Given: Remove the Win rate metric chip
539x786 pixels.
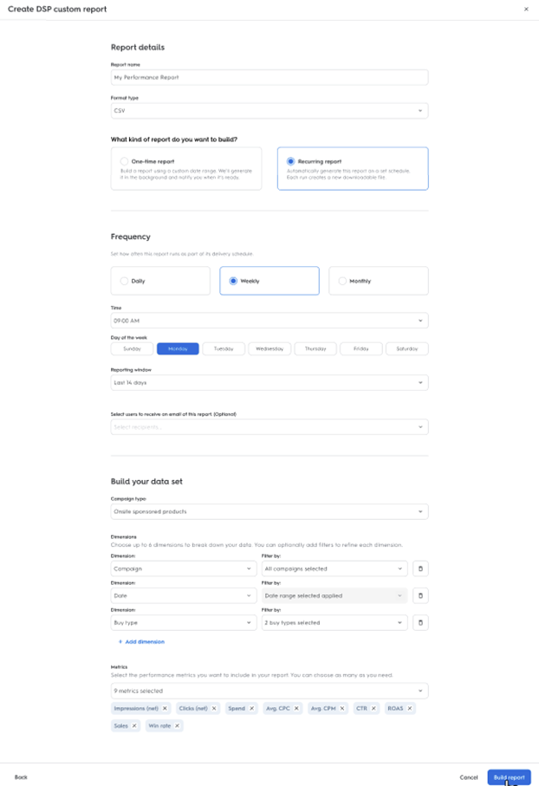Looking at the screenshot, I should pos(177,725).
